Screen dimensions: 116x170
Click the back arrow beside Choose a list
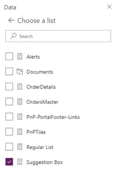11,20
